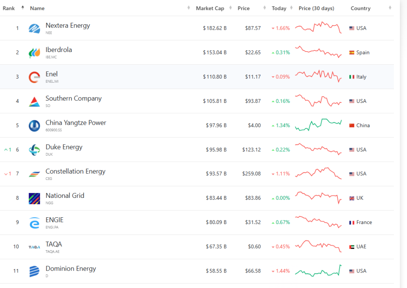The height and width of the screenshot is (288, 407).
Task: Open the Iberdrola company link
Action: pos(59,50)
